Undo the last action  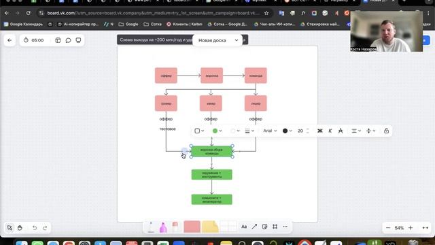coord(35,228)
